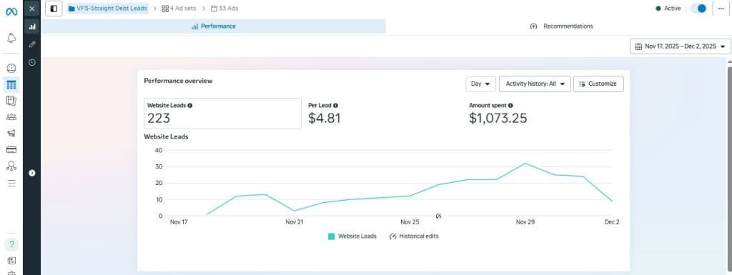Viewport: 732px width, 275px height.
Task: Close the campaign side pane with X
Action: point(31,9)
